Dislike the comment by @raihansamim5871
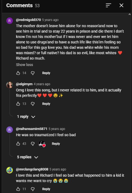Screen dimensions: 132x193 [33, 144]
